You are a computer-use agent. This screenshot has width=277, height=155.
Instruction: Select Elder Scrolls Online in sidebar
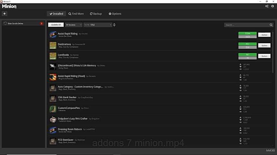pos(23,24)
